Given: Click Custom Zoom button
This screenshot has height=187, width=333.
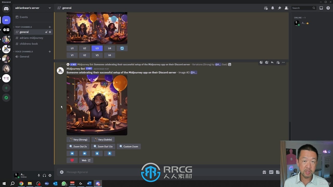Looking at the screenshot, I should [x=129, y=146].
